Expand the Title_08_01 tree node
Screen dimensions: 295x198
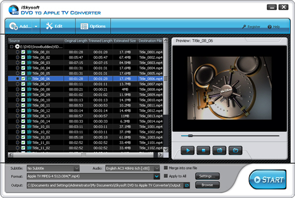(18, 52)
